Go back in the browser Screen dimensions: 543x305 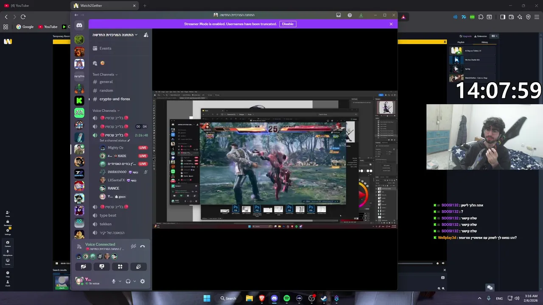tap(6, 17)
